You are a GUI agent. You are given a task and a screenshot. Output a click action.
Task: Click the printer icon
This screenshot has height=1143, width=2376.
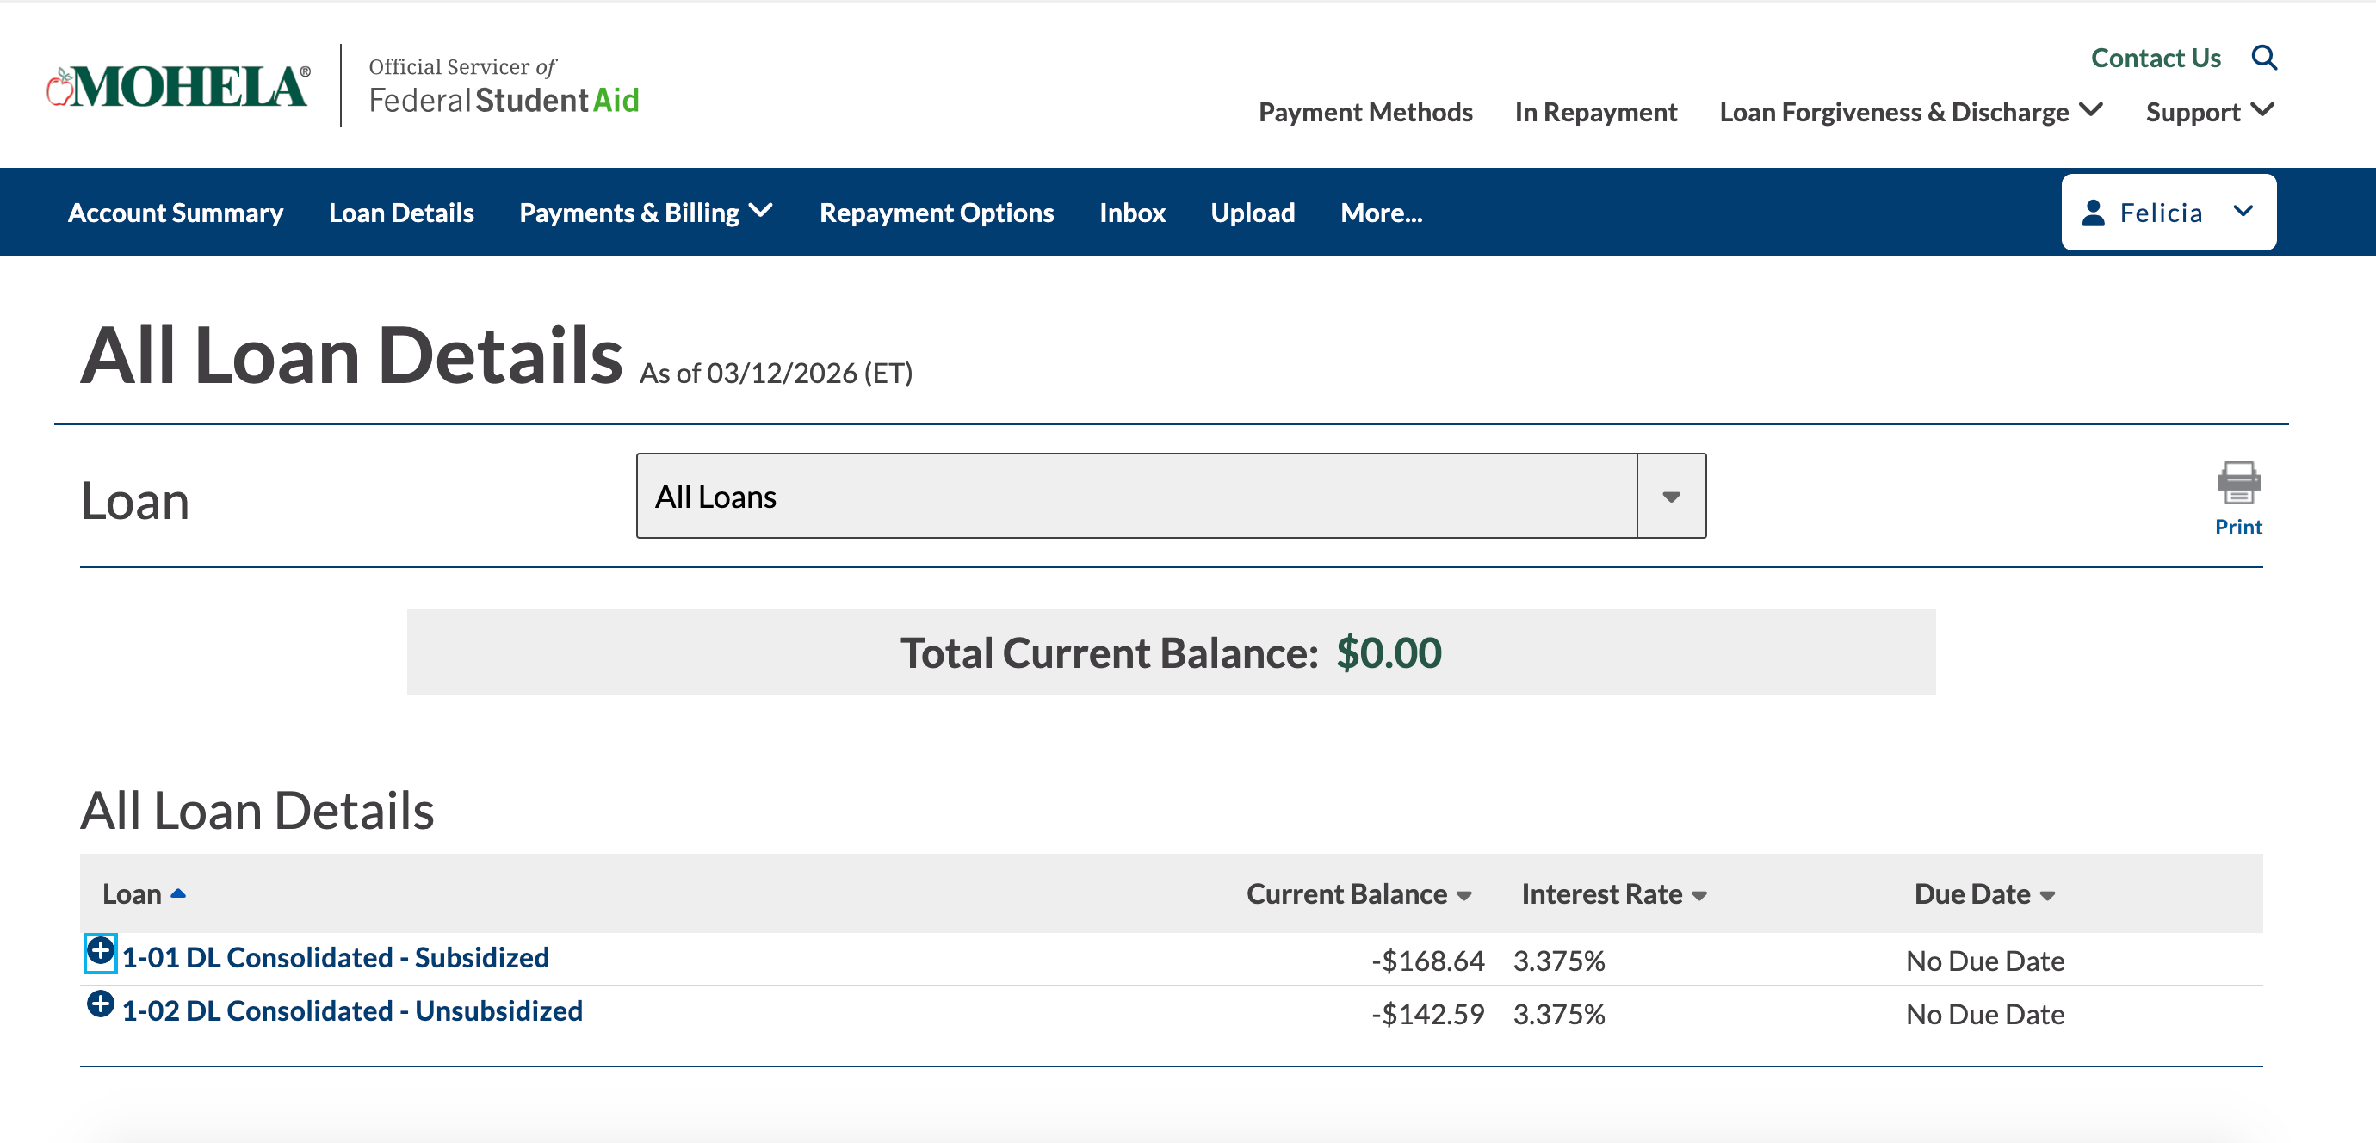(x=2237, y=484)
